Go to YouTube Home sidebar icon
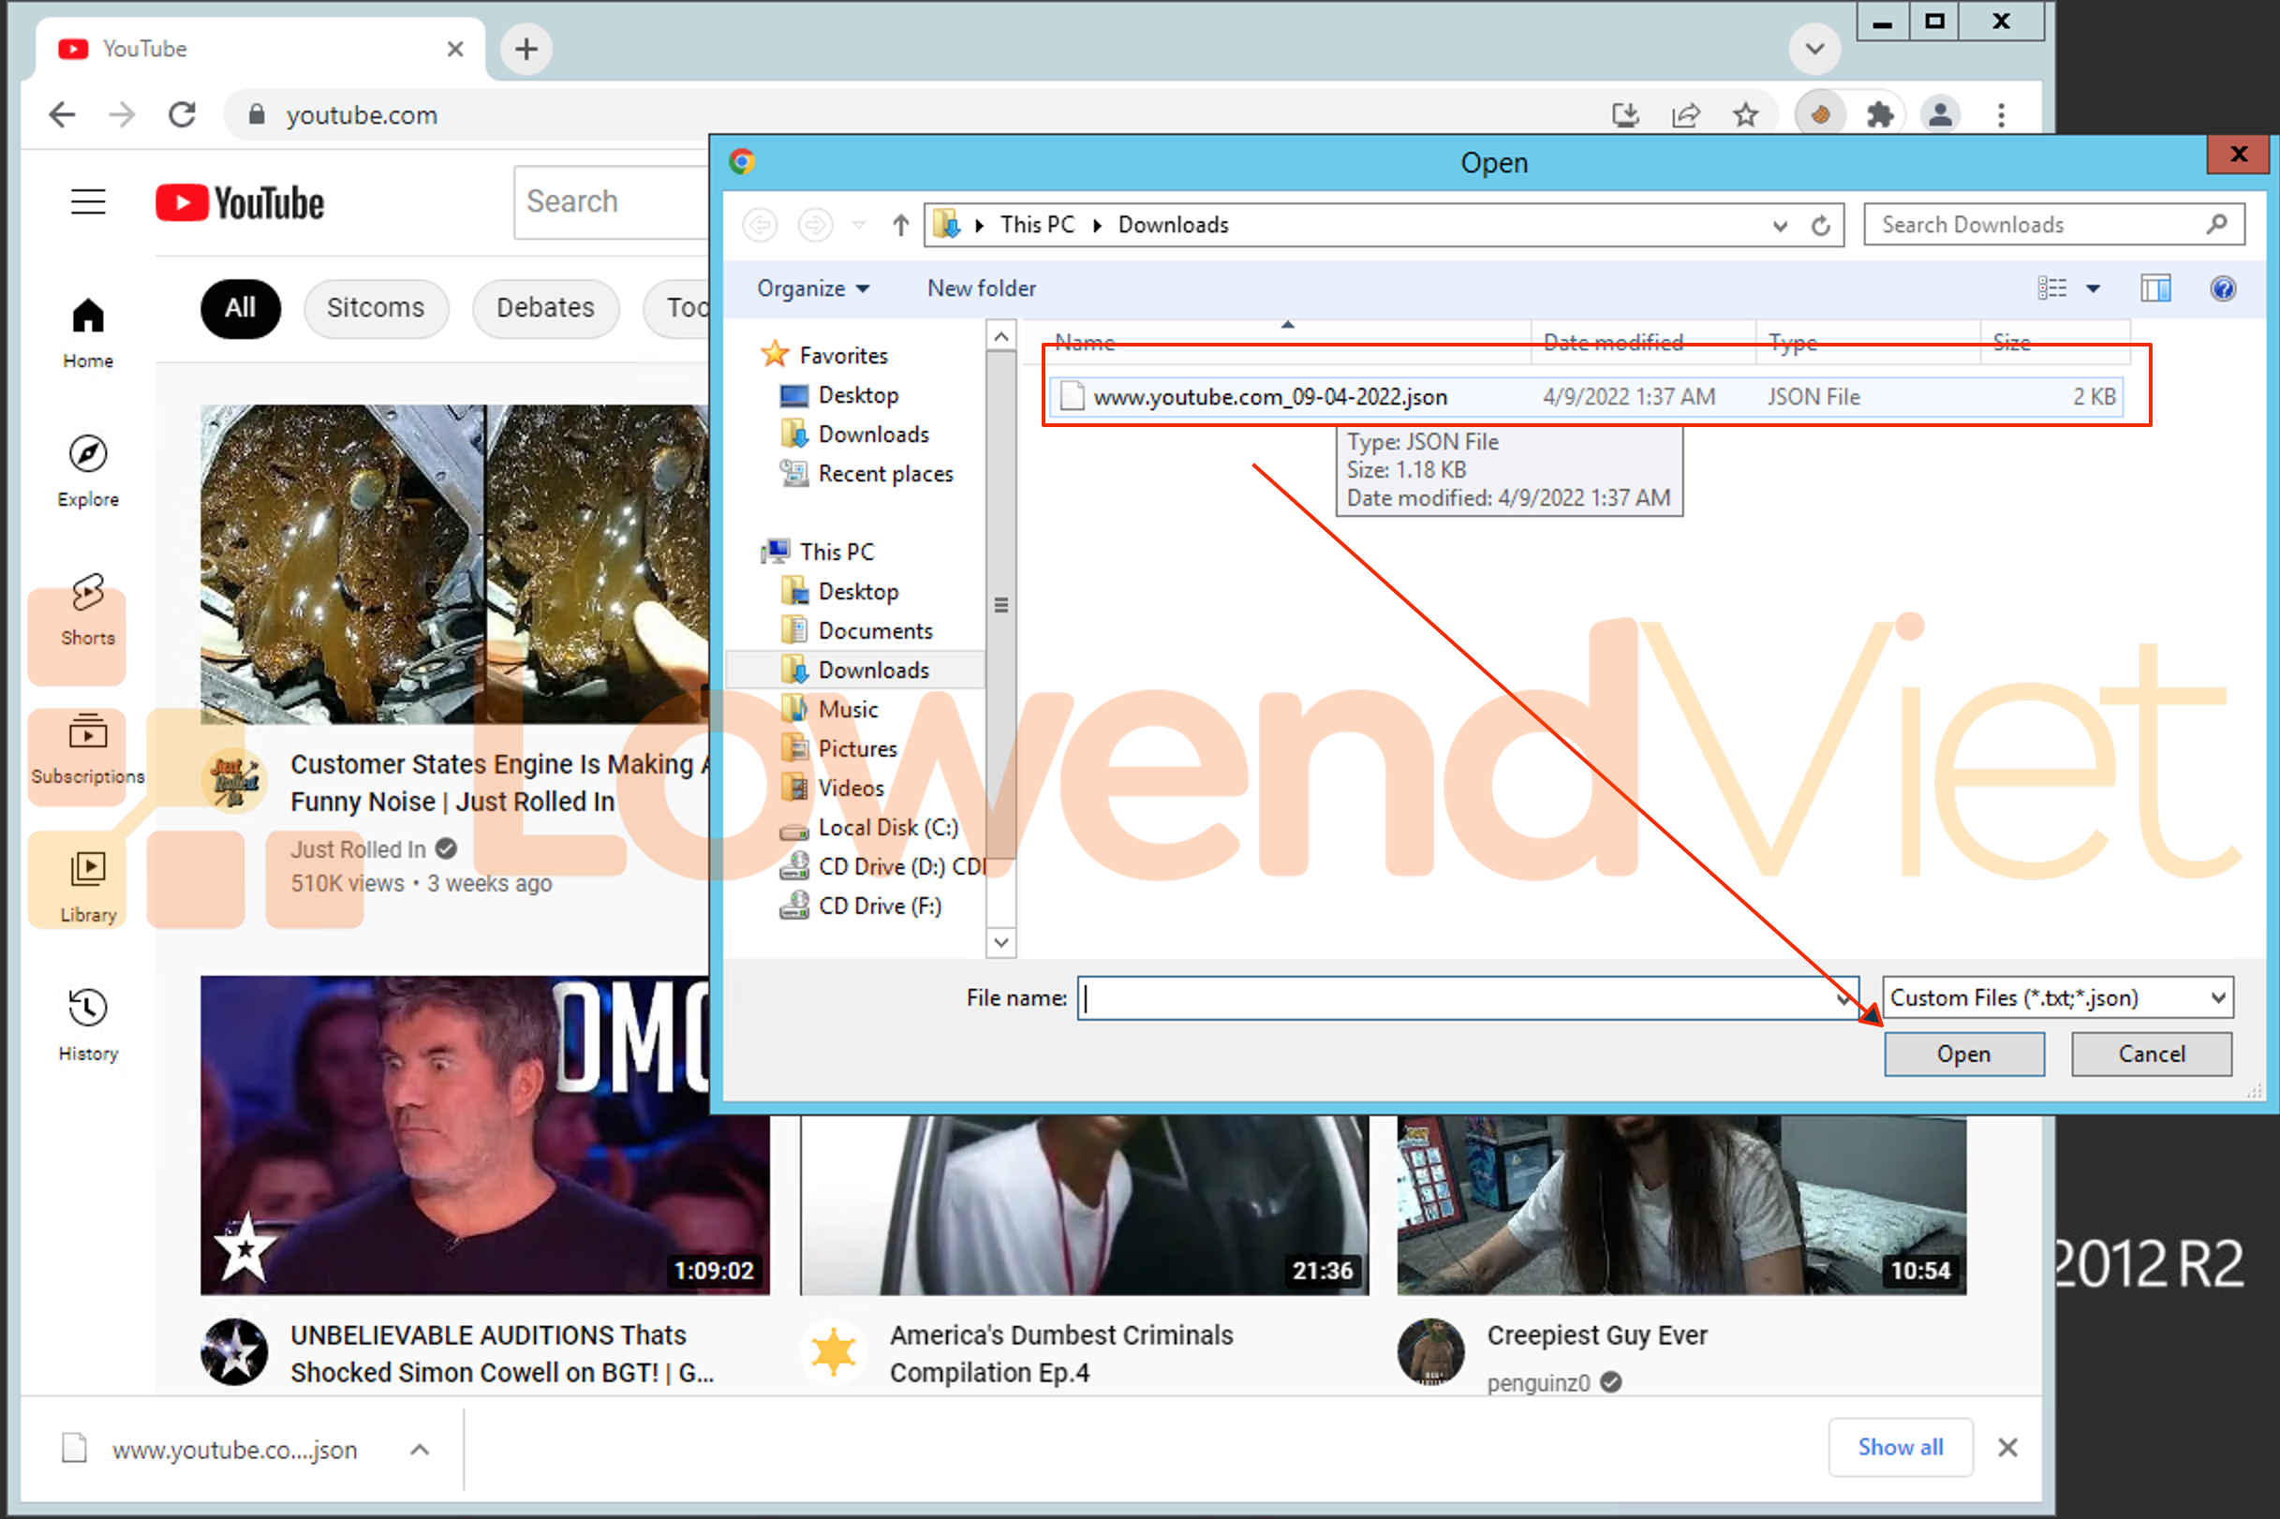The height and width of the screenshot is (1519, 2280). [x=87, y=316]
